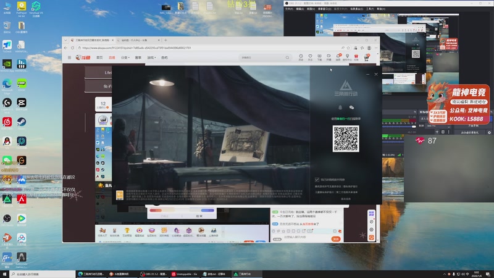This screenshot has height=278, width=494.
Task: Switch to the first Douyu browser tab
Action: [x=91, y=40]
